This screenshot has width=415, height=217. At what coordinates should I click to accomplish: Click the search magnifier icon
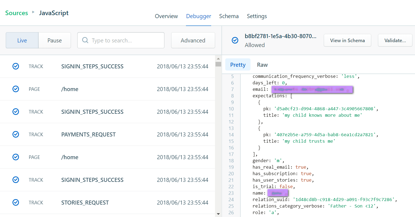point(85,40)
